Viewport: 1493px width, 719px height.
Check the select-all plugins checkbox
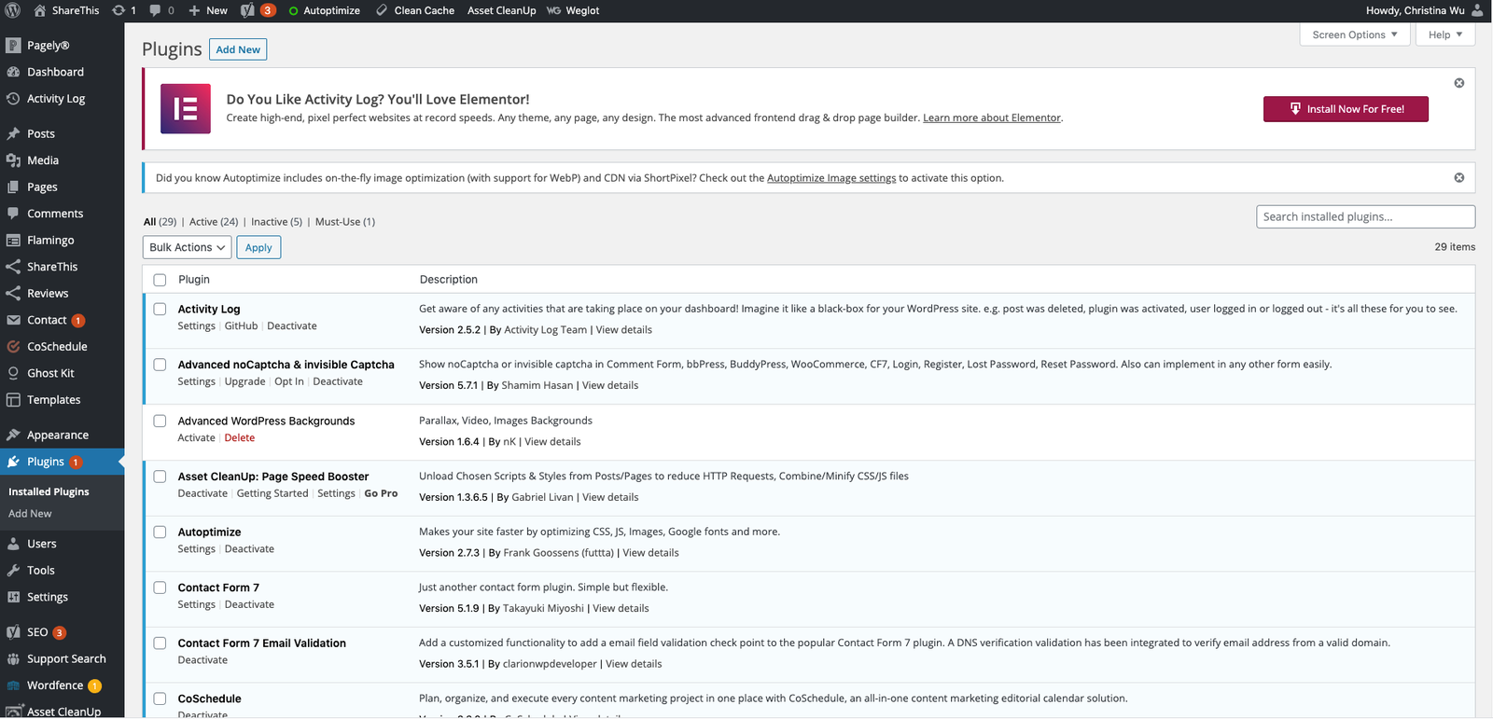[160, 280]
